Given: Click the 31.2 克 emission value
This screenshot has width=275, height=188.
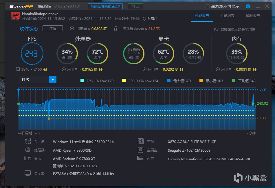Looking at the screenshot, I should (x=154, y=29).
